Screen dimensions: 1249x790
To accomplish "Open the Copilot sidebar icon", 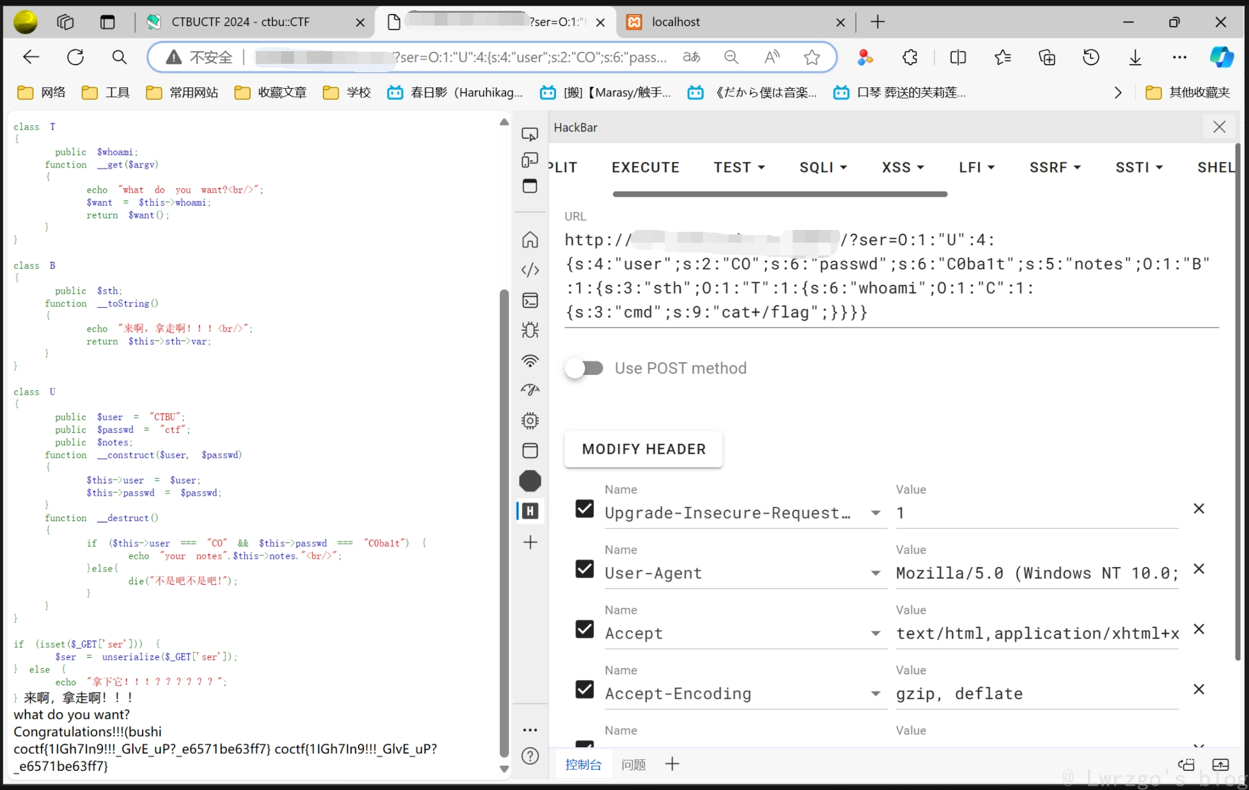I will (1222, 57).
